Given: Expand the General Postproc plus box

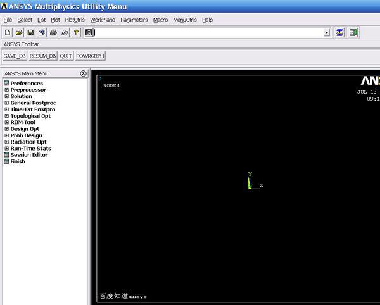Looking at the screenshot, I should coord(7,103).
